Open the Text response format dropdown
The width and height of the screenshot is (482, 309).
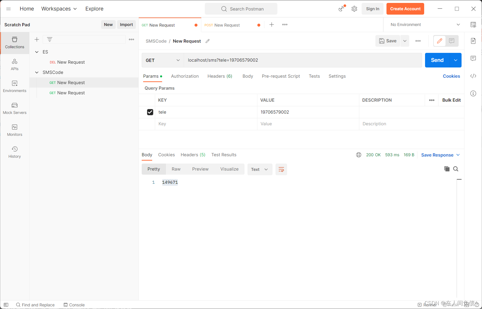click(x=260, y=169)
